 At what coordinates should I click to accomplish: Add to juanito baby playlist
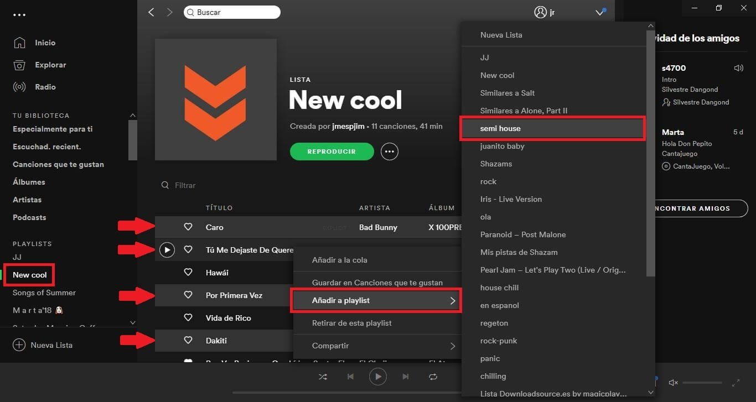point(554,146)
